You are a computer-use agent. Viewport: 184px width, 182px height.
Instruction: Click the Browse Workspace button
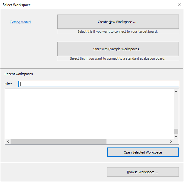click(143, 172)
